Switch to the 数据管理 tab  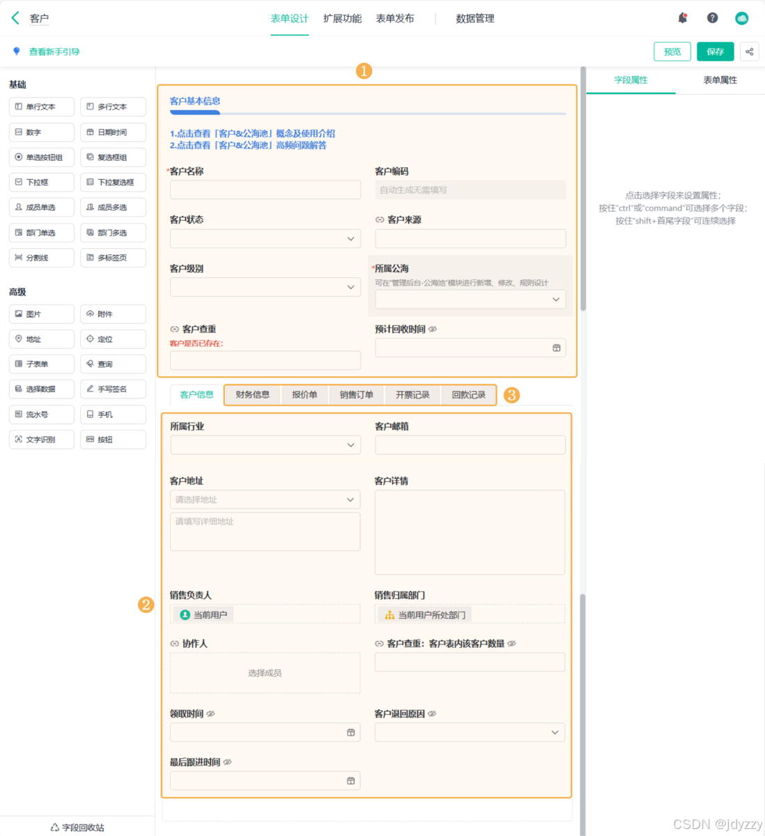tap(475, 19)
